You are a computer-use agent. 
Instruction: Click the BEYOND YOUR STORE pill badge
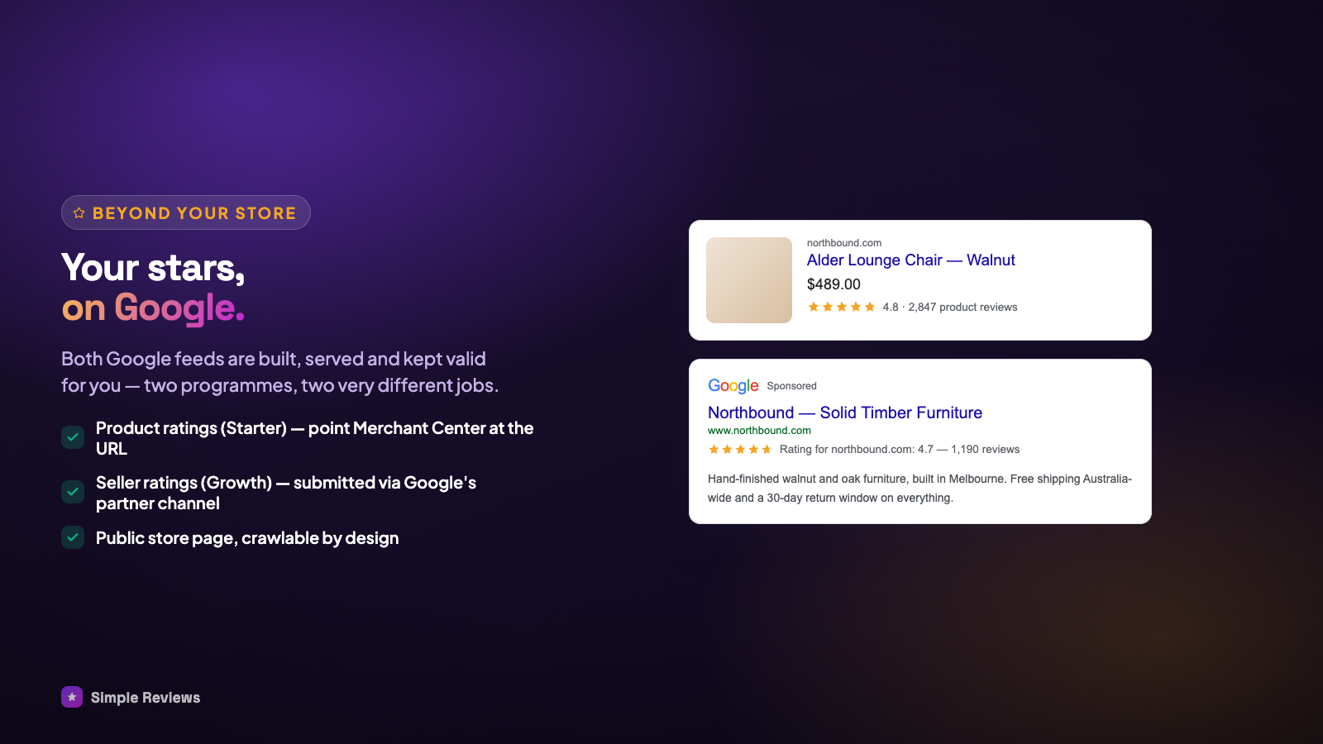tap(186, 212)
